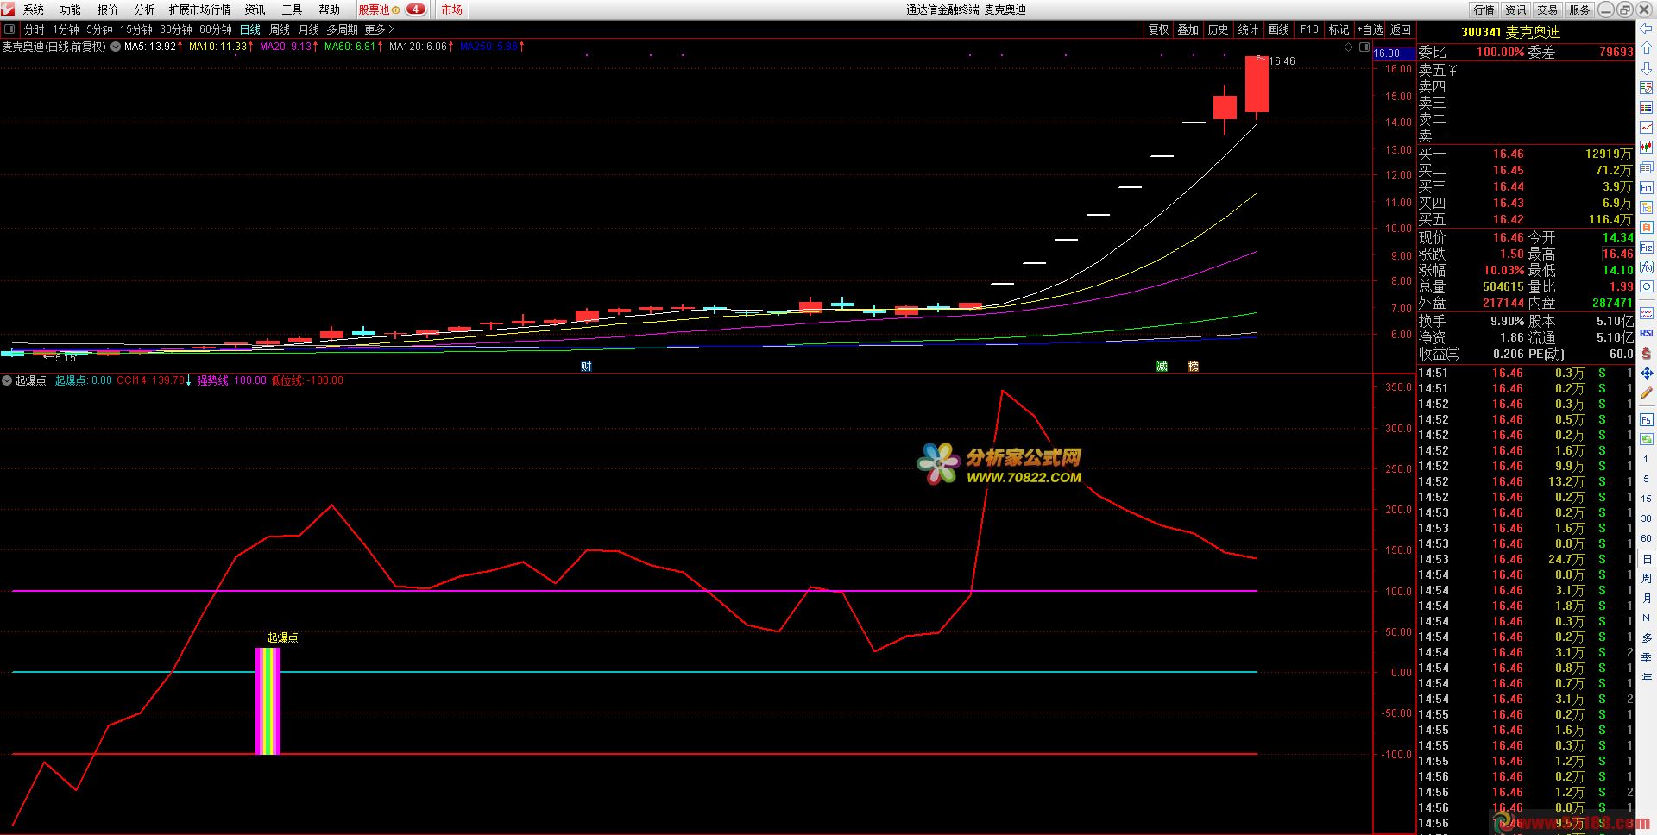Image resolution: width=1657 pixels, height=835 pixels.
Task: Click the 财 finance marker on chart
Action: [586, 367]
